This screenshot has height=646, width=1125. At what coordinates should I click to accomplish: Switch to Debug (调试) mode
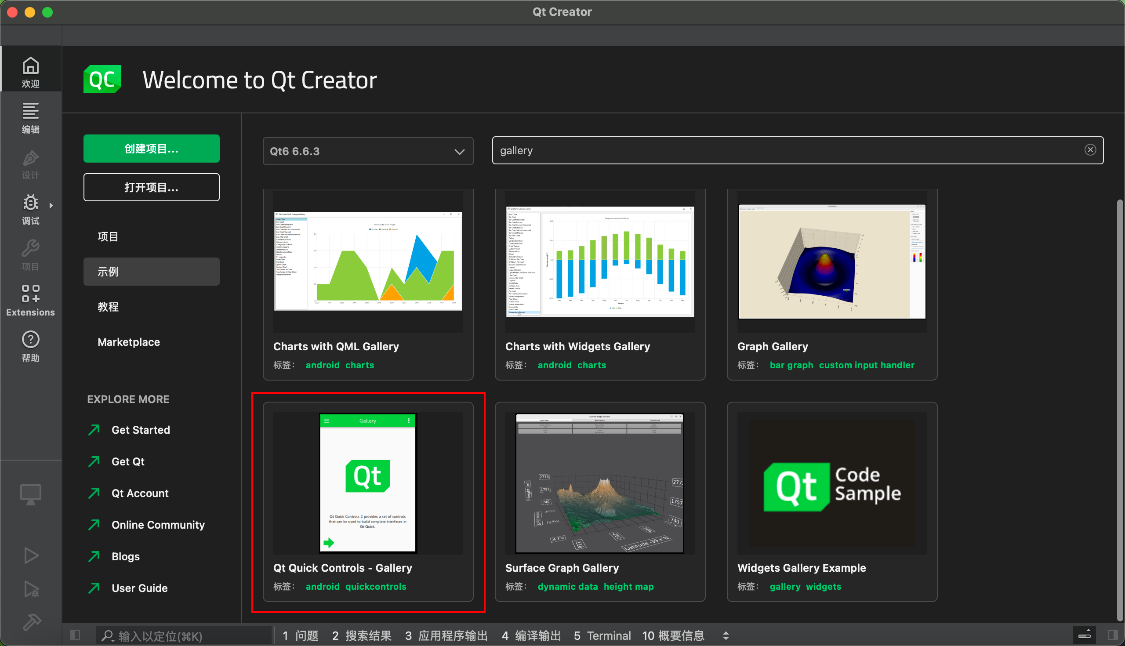coord(31,210)
